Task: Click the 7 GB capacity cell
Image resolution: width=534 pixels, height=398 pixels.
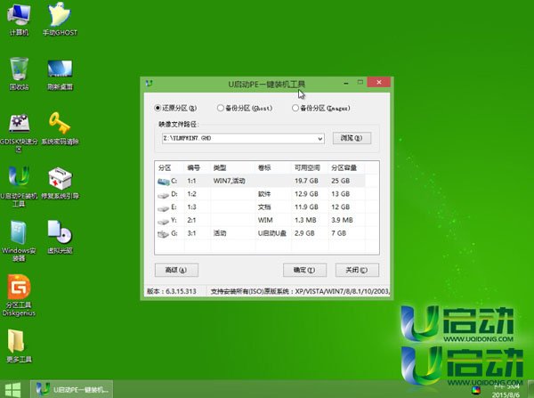Action: [338, 233]
